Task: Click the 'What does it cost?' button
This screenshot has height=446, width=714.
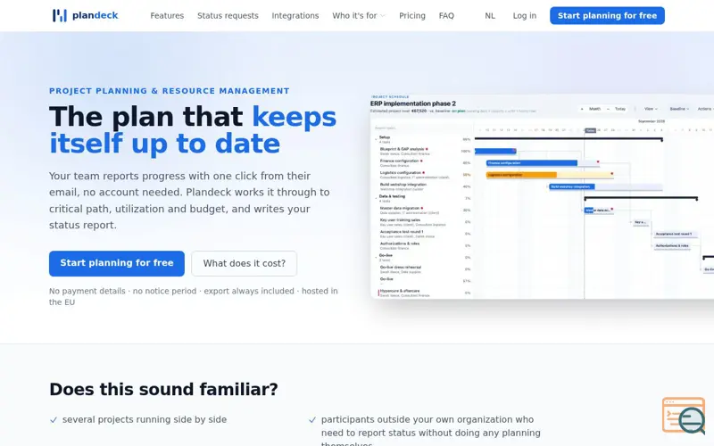Action: click(244, 263)
